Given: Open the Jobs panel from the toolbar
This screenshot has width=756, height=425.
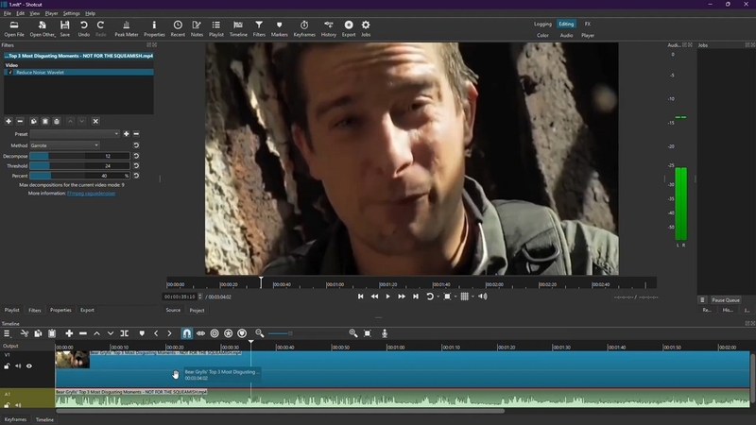Looking at the screenshot, I should pos(366,28).
